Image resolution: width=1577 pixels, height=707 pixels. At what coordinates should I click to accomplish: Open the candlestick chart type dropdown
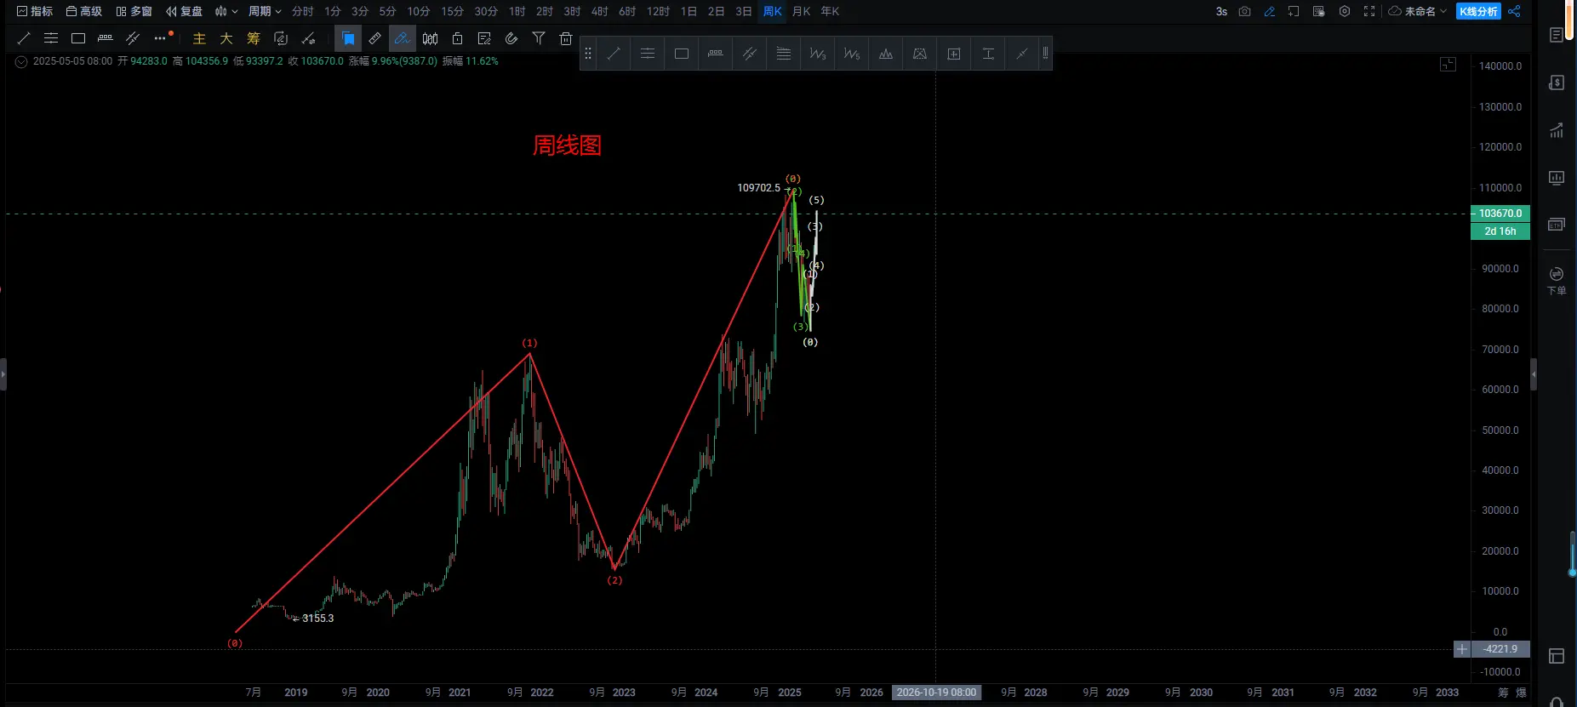coord(226,11)
